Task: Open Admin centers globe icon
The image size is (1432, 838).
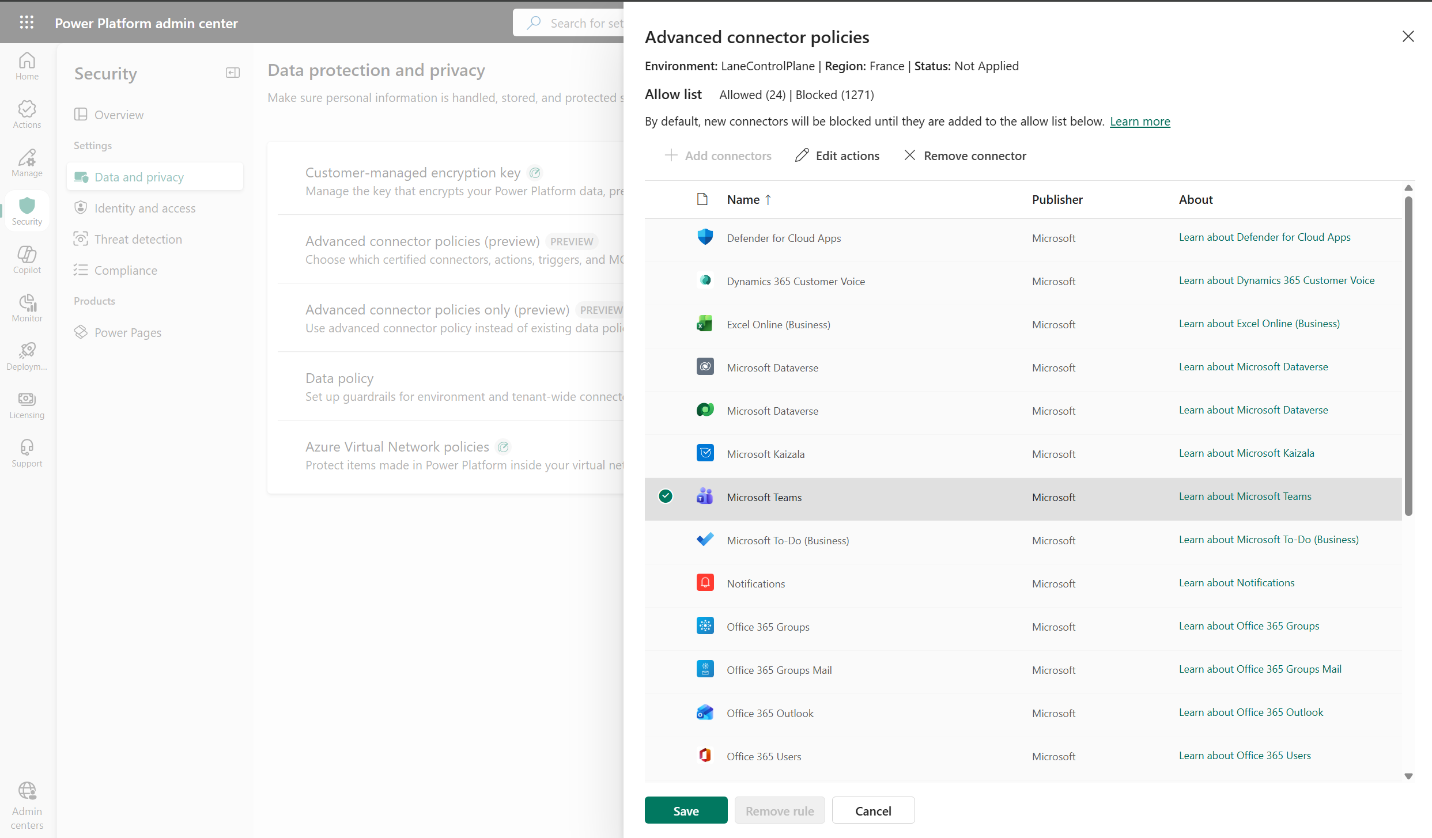Action: (x=27, y=806)
